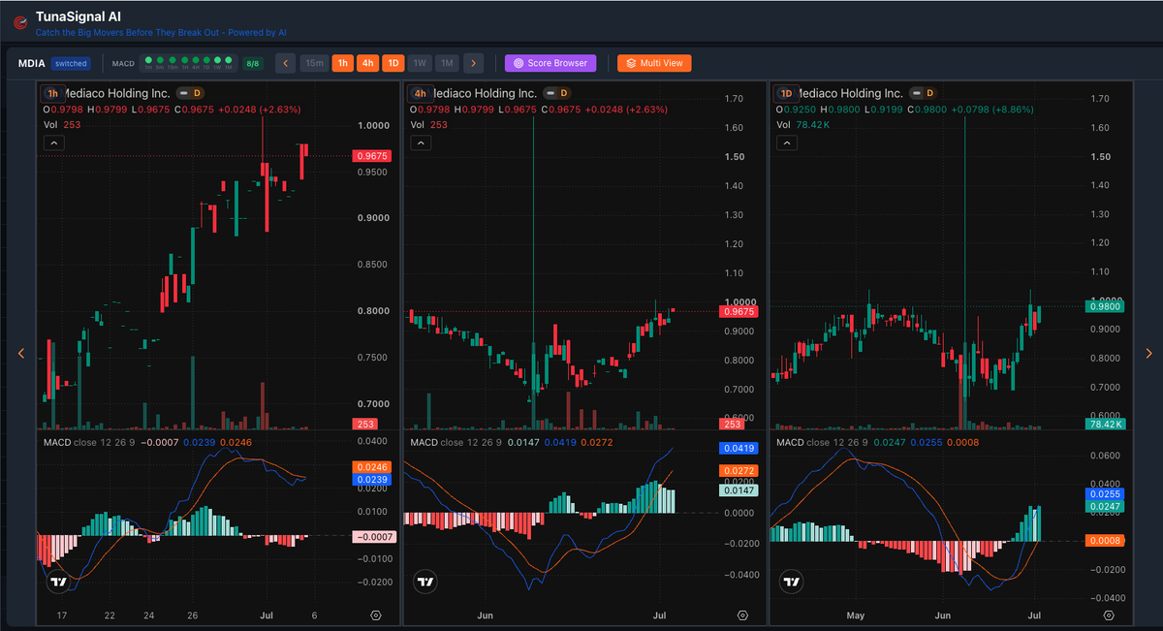This screenshot has width=1163, height=631.
Task: Click the 1m MACD signal dot
Action: click(148, 60)
